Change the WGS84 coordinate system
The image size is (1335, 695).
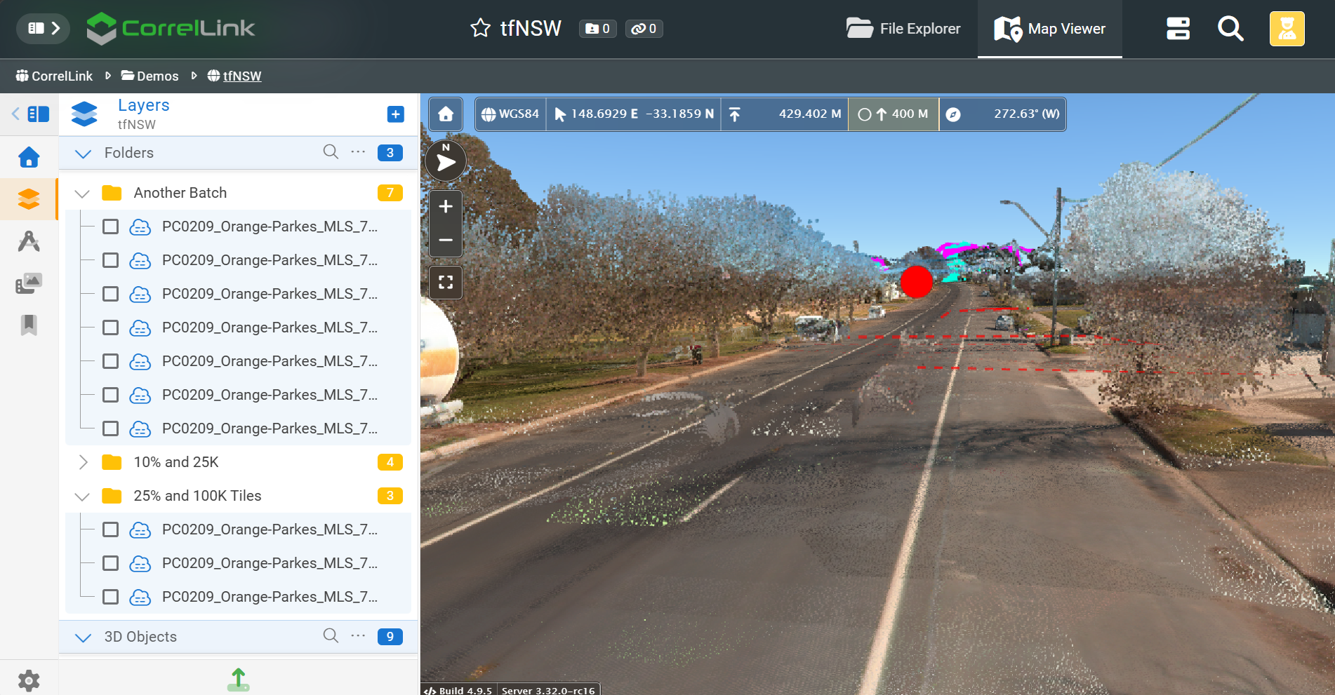[x=511, y=114]
